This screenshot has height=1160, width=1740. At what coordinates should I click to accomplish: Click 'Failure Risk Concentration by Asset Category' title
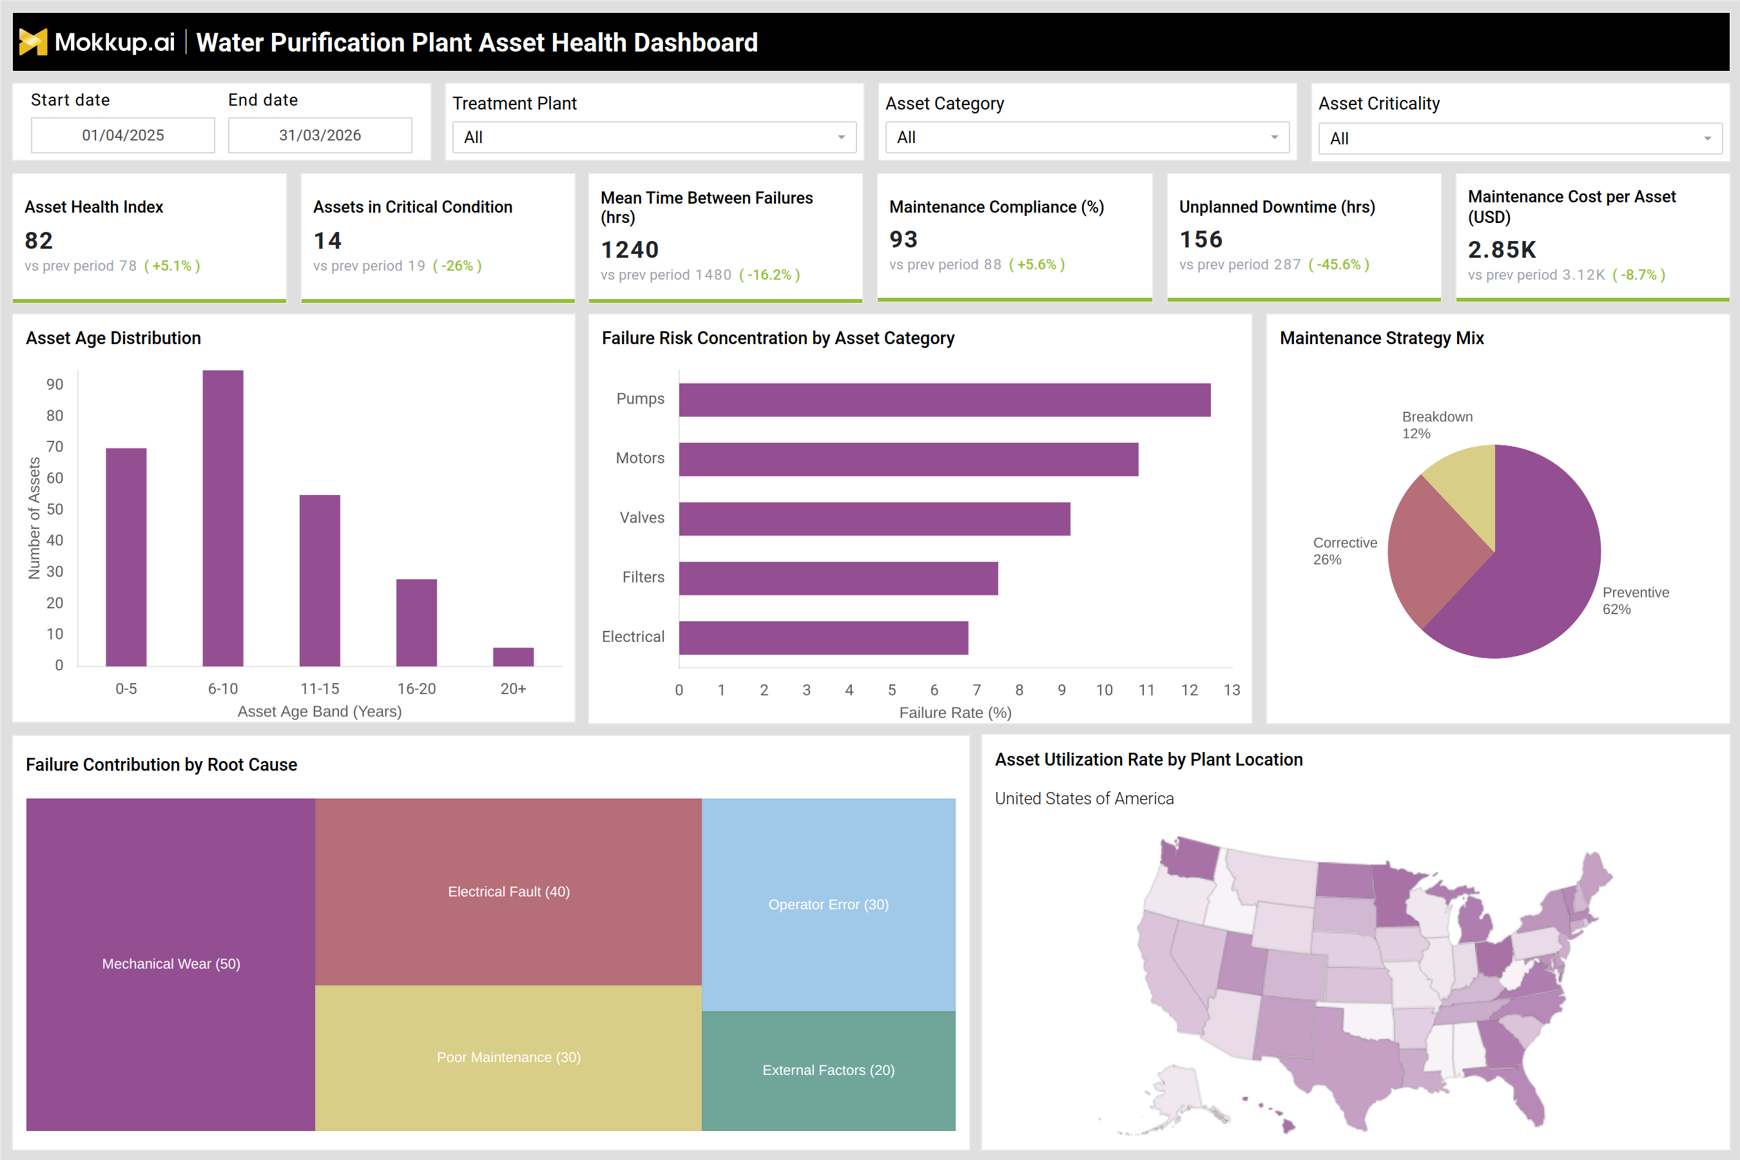click(778, 338)
